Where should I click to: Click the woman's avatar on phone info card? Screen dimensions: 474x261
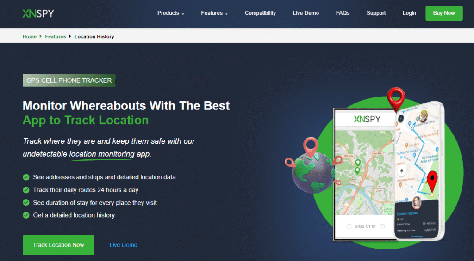[x=417, y=203]
